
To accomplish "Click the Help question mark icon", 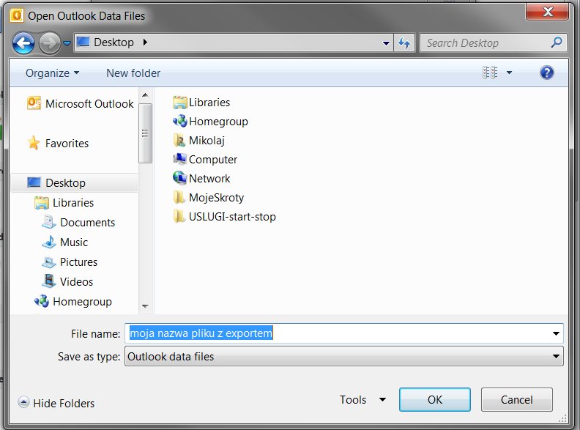I will click(x=546, y=73).
